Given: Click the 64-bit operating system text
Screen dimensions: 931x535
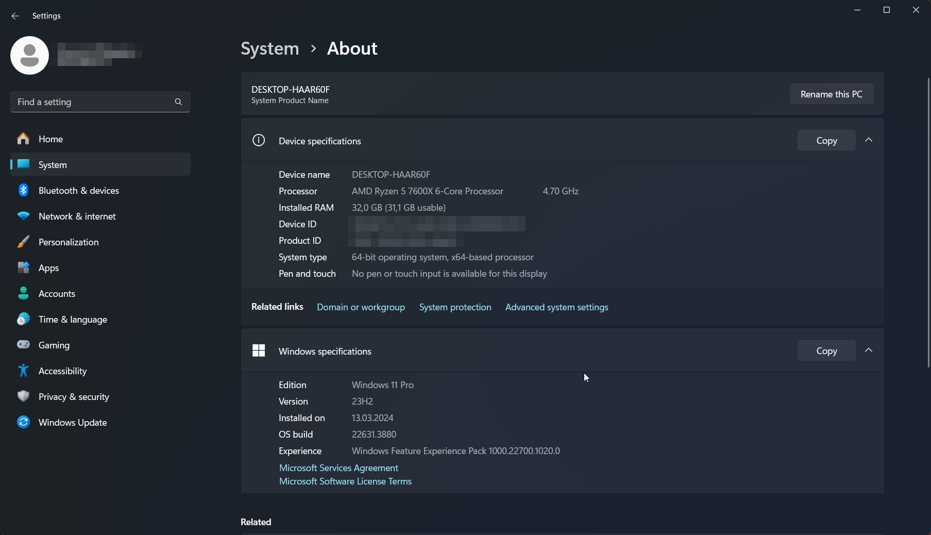Looking at the screenshot, I should 443,257.
